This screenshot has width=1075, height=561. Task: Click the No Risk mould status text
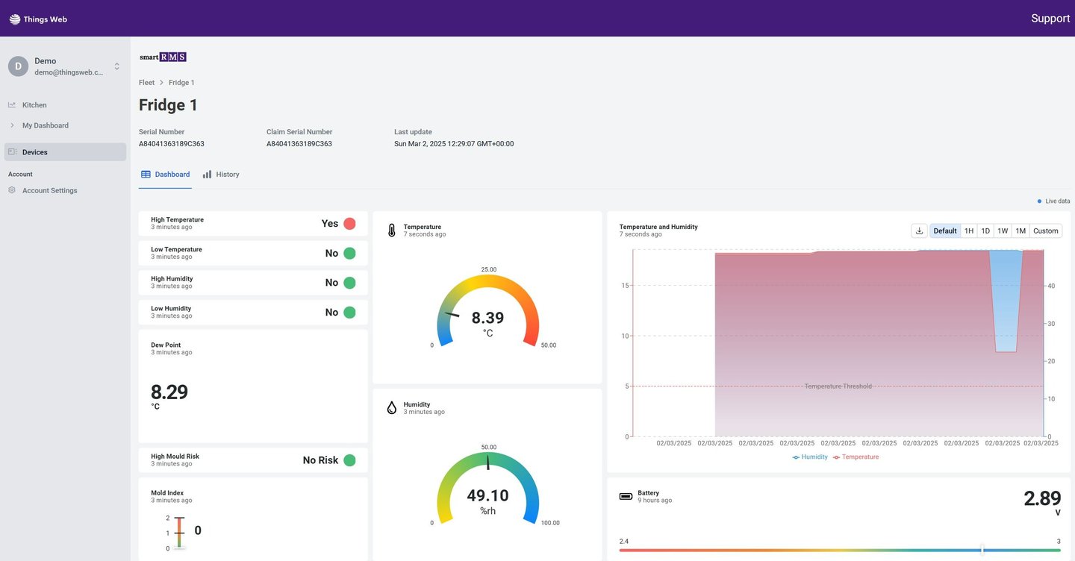point(321,460)
